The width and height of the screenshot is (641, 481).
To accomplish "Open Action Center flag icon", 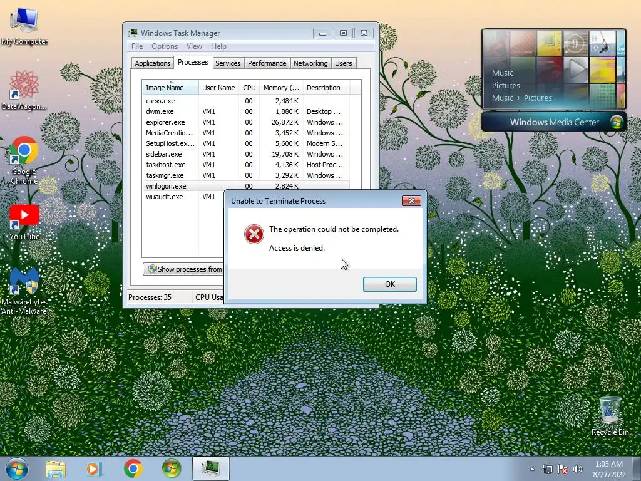I will (563, 469).
